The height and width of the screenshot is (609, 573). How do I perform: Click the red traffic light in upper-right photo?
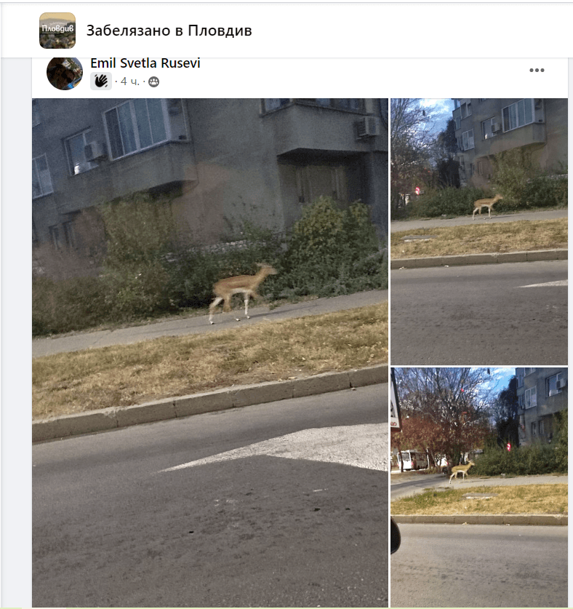(417, 191)
